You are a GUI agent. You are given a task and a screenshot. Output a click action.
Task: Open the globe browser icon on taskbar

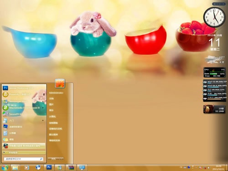point(38,167)
